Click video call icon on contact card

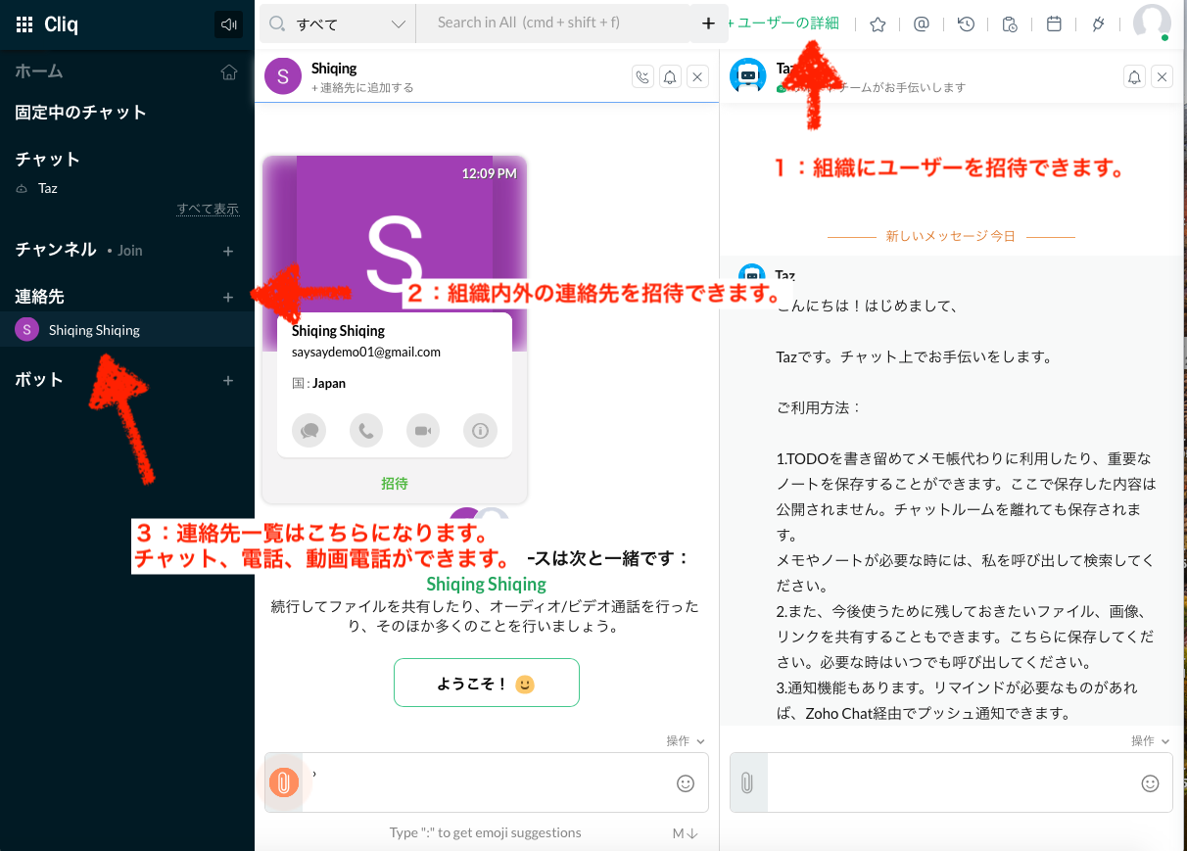point(423,430)
